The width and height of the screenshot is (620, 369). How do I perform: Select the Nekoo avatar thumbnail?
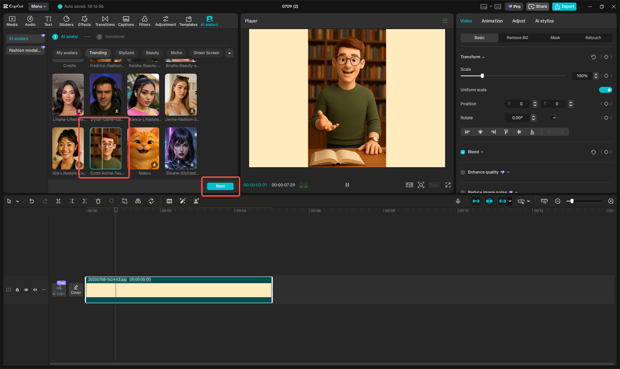pos(144,148)
